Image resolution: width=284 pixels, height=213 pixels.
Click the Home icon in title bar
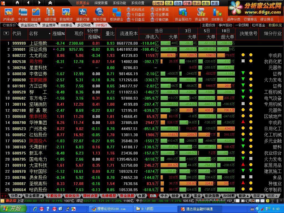[17, 3]
